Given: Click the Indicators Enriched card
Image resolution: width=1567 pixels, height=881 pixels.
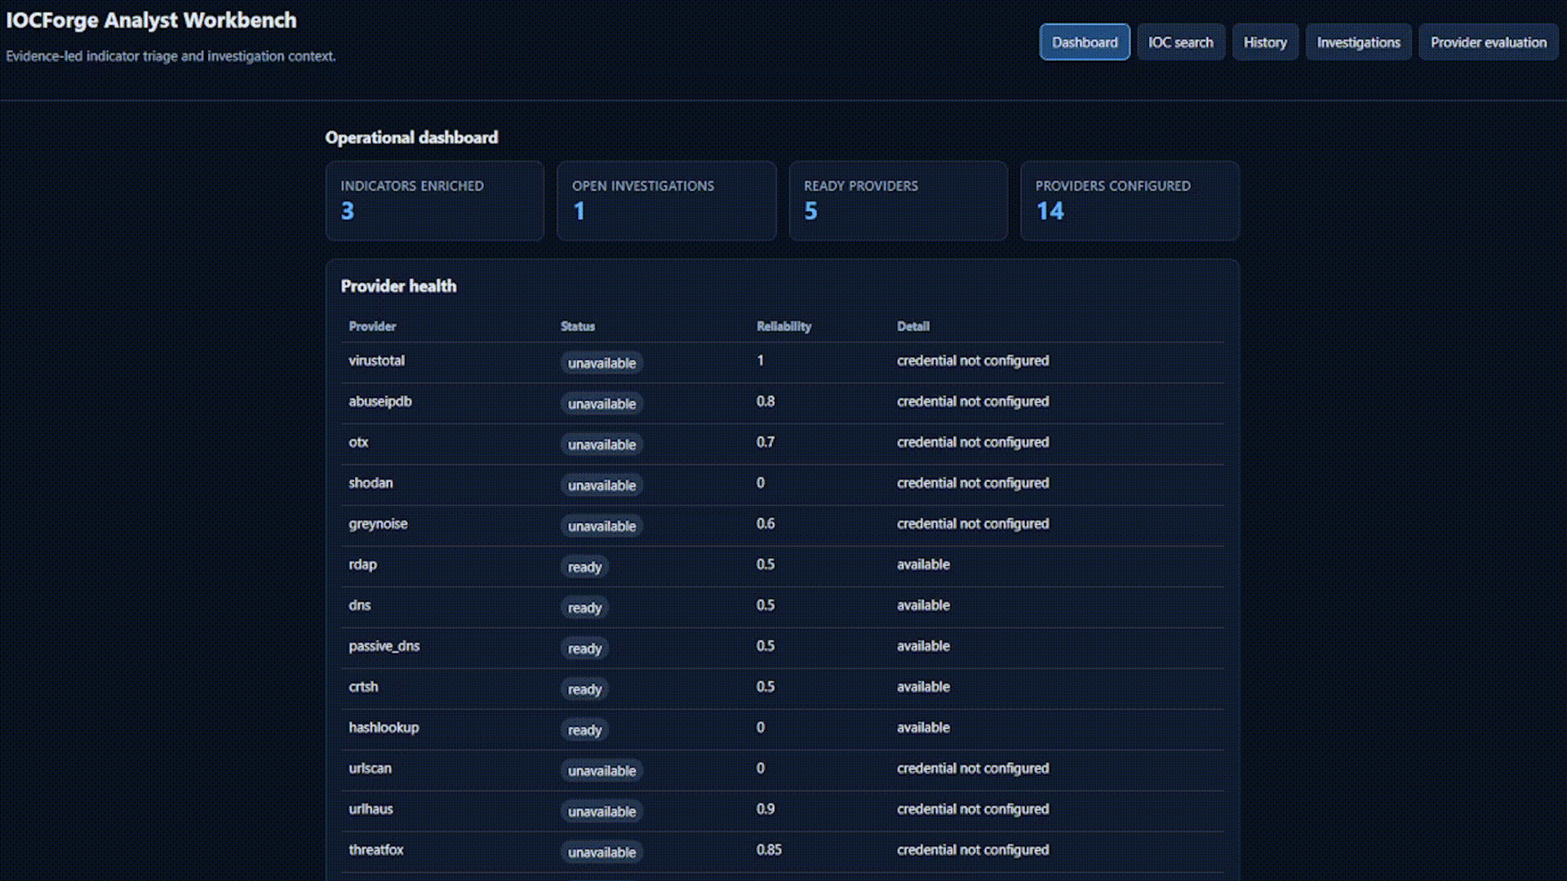Looking at the screenshot, I should 435,201.
